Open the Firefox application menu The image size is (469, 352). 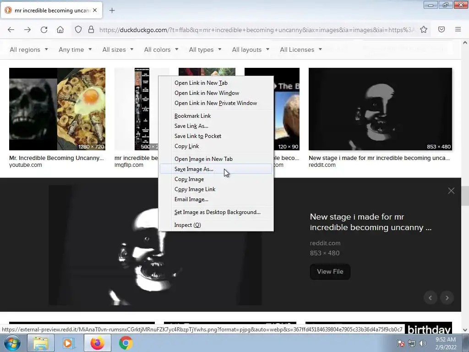coord(458,30)
